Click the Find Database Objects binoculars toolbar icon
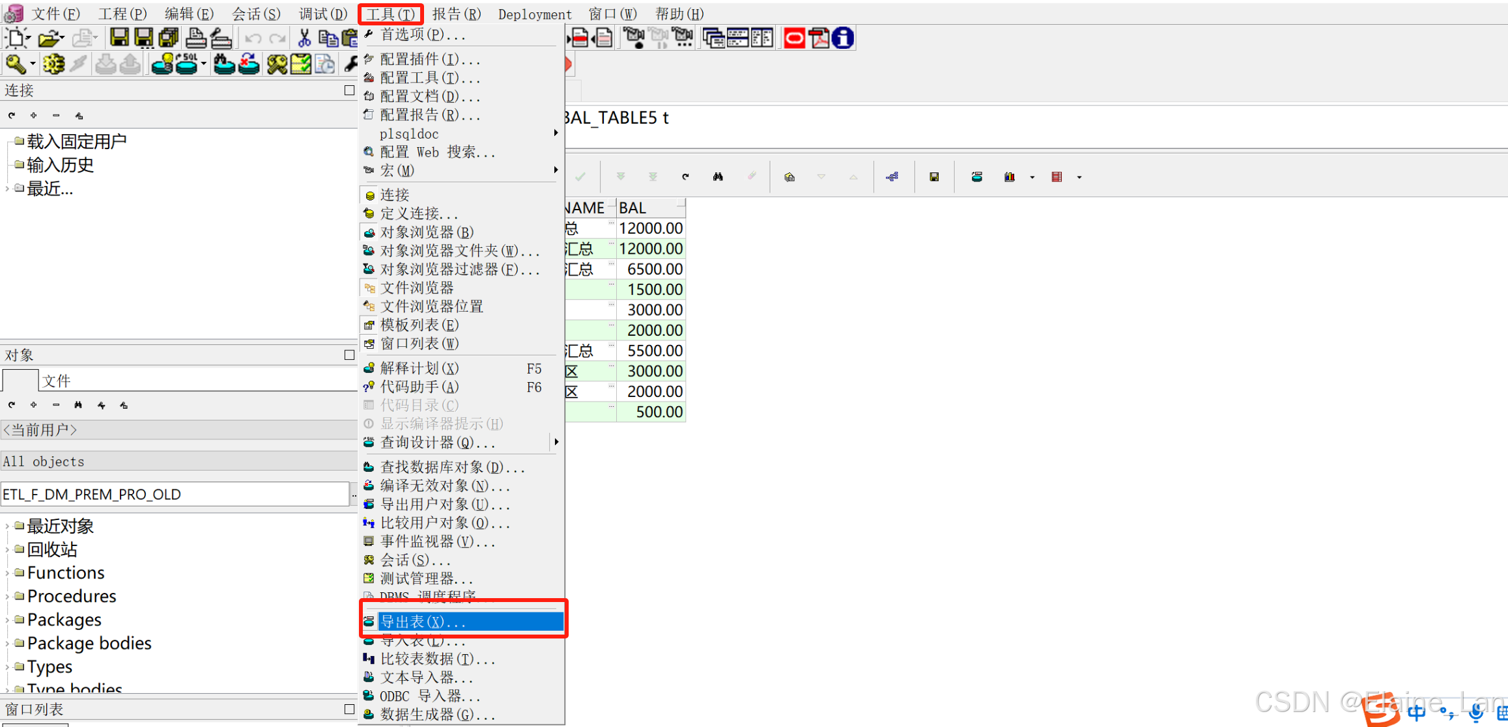The height and width of the screenshot is (727, 1508). point(223,64)
